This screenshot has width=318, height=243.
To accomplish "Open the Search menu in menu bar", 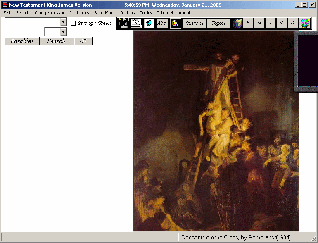I will (x=23, y=13).
